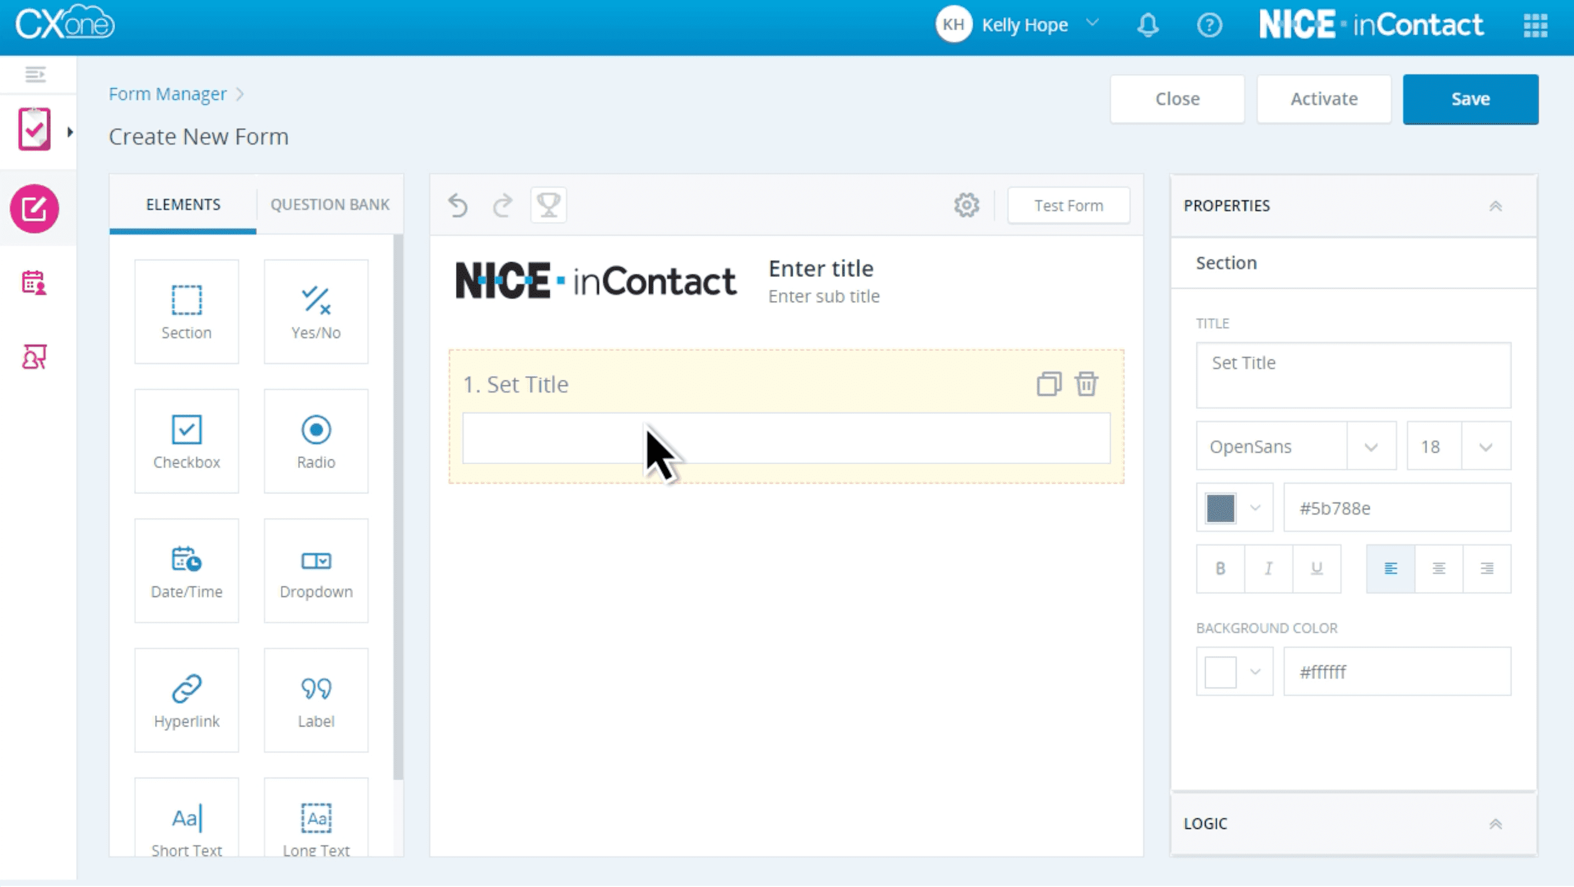Open the title color swatch picker
Viewport: 1574px width, 887px height.
click(1234, 508)
